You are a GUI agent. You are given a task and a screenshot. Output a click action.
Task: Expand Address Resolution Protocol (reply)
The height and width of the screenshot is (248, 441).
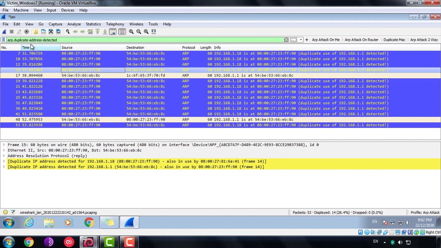[4, 156]
